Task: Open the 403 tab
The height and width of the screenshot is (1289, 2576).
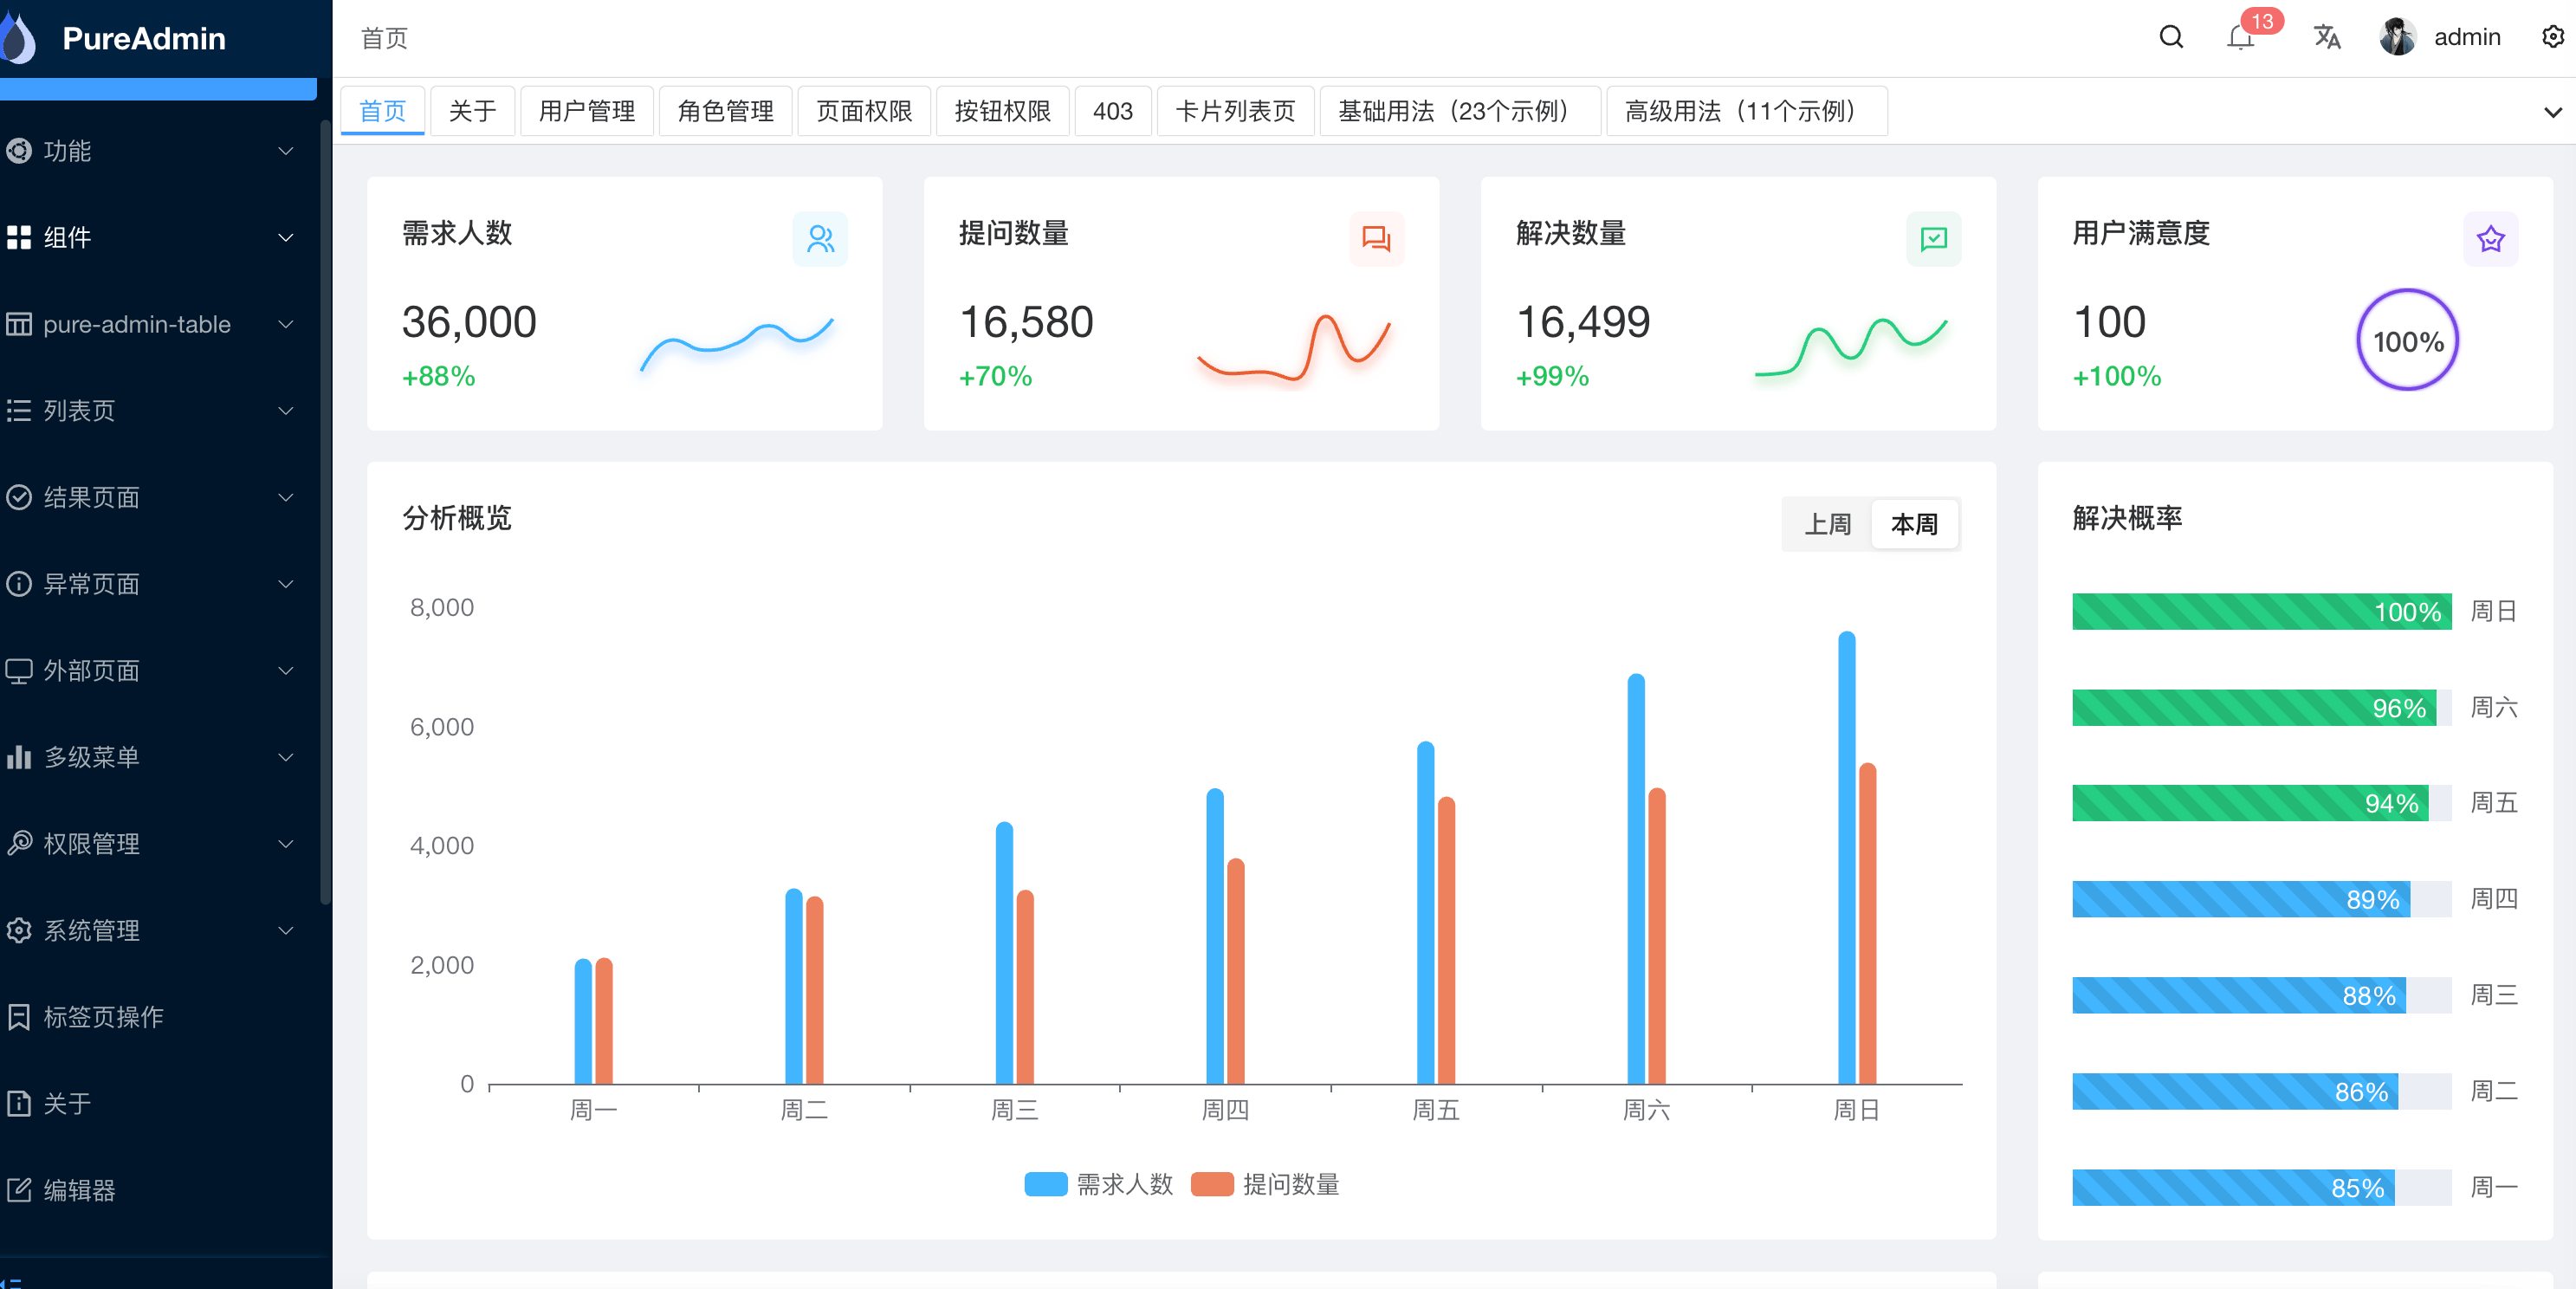Action: coord(1113,111)
